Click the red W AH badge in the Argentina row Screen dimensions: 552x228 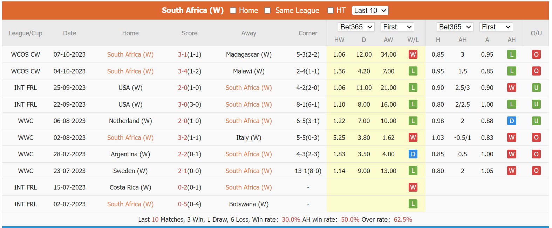click(511, 154)
